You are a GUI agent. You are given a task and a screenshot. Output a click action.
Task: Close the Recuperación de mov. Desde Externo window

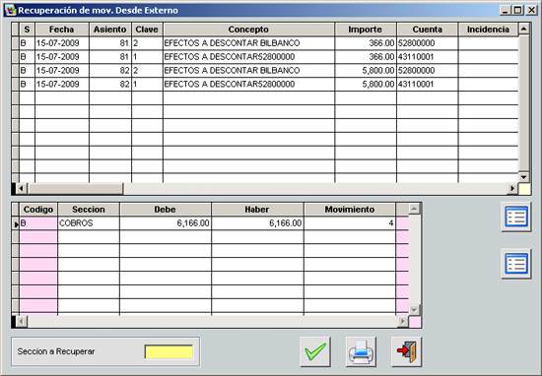tap(531, 11)
